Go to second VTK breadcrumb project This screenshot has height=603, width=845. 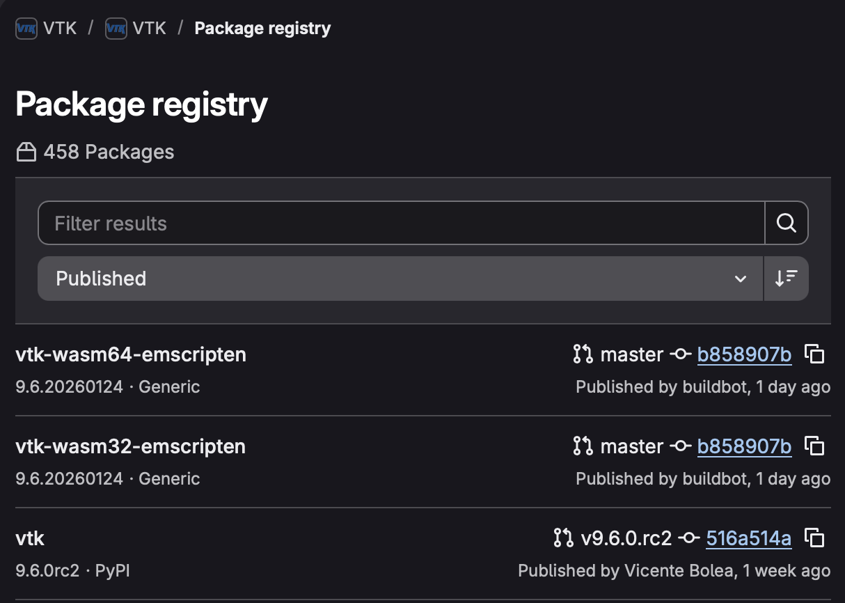point(149,29)
